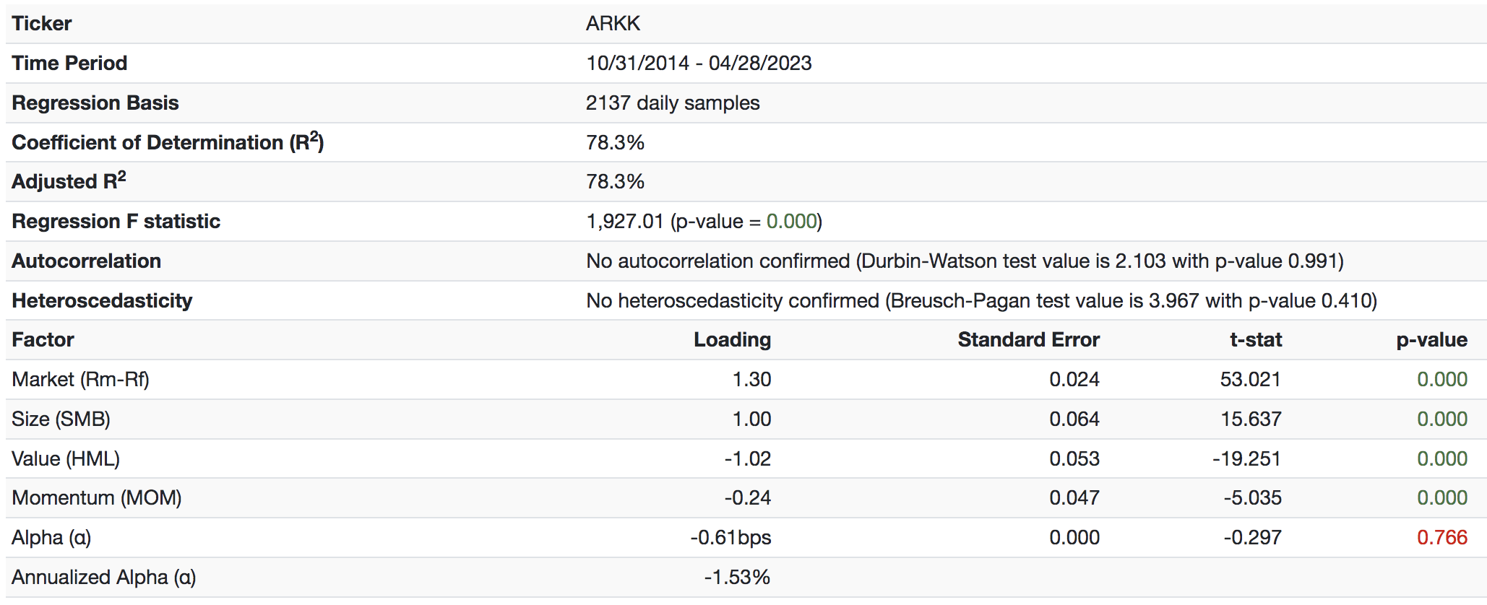Click the Adjusted R2 label
The height and width of the screenshot is (605, 1487).
point(69,180)
